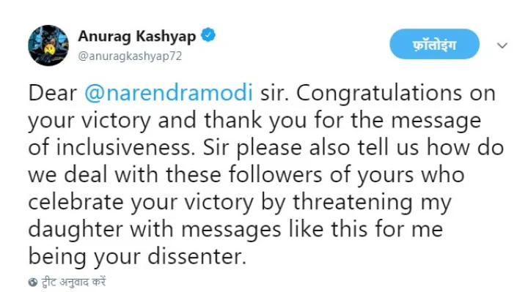
Task: Click the globe icon beside tweet translation
Action: [x=33, y=282]
